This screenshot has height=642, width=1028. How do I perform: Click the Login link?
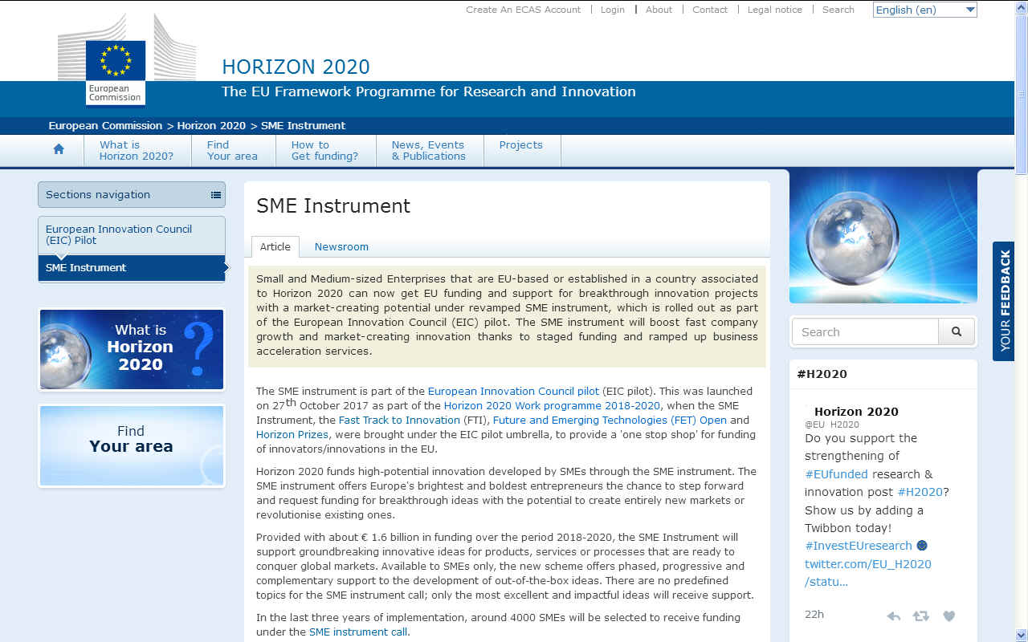(612, 10)
